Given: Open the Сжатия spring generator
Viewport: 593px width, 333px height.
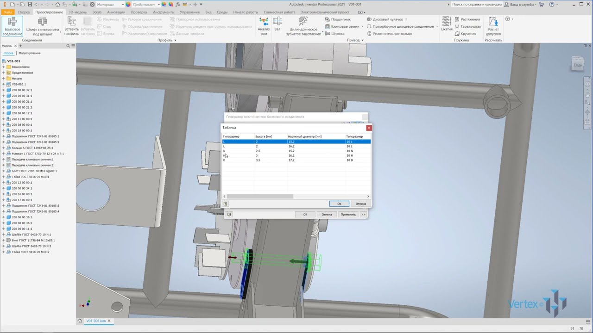Looking at the screenshot, I should (447, 24).
